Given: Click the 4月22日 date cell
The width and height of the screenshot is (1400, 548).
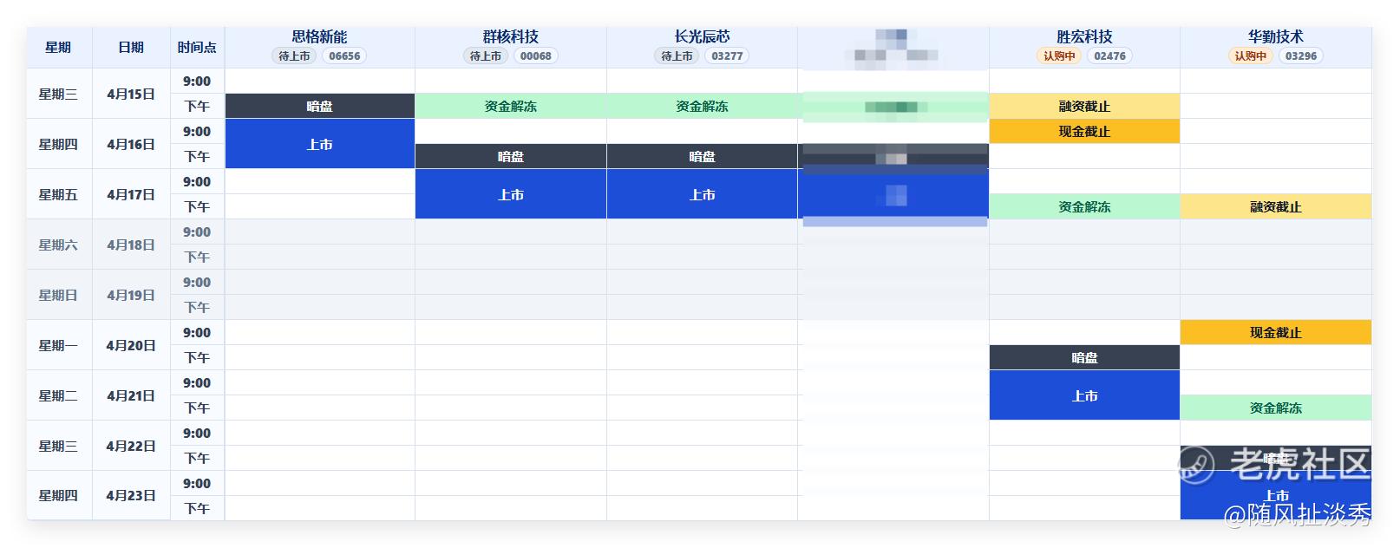Looking at the screenshot, I should [x=131, y=446].
